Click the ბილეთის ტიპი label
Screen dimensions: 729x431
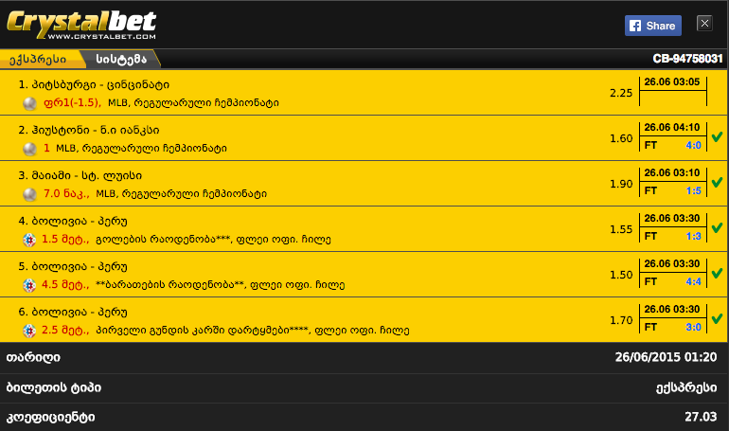coord(53,387)
